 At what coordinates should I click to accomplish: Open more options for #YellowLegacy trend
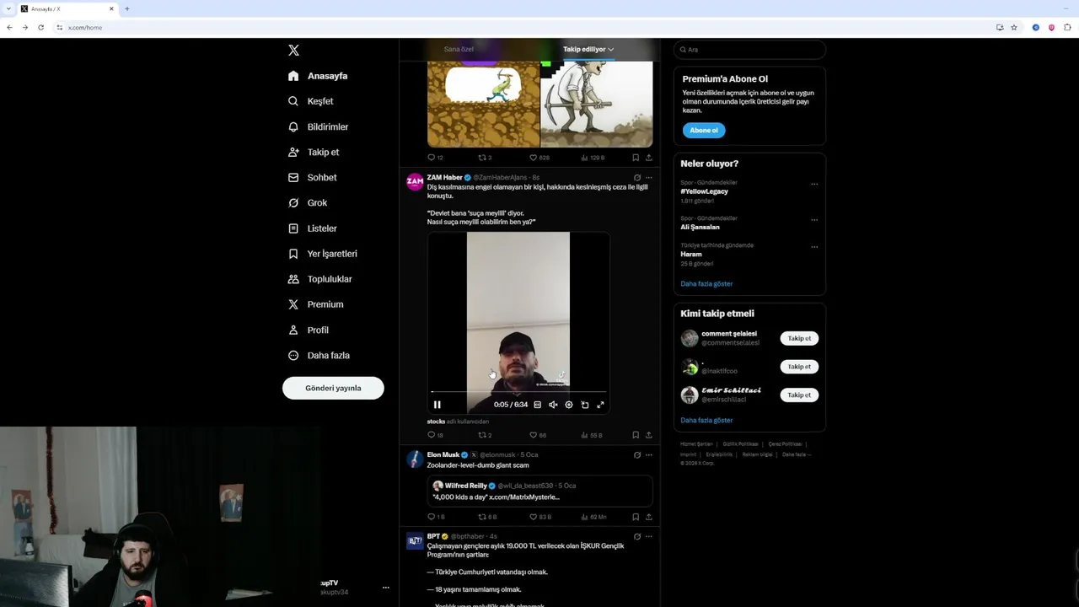814,184
